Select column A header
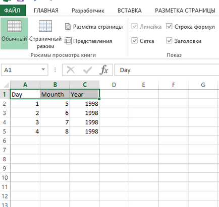The image size is (219, 207). click(x=25, y=85)
